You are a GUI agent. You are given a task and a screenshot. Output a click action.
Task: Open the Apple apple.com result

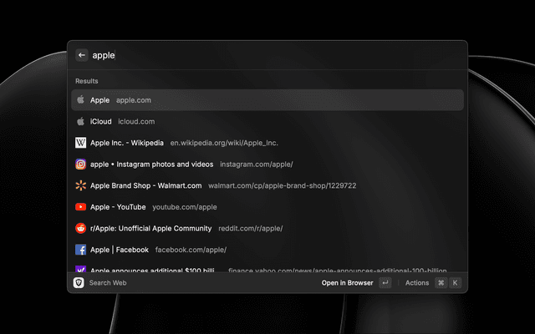[x=267, y=100]
